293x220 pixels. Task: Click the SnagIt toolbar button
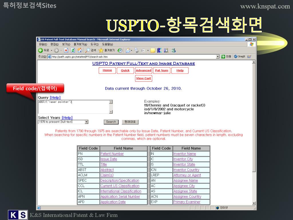click(x=239, y=56)
